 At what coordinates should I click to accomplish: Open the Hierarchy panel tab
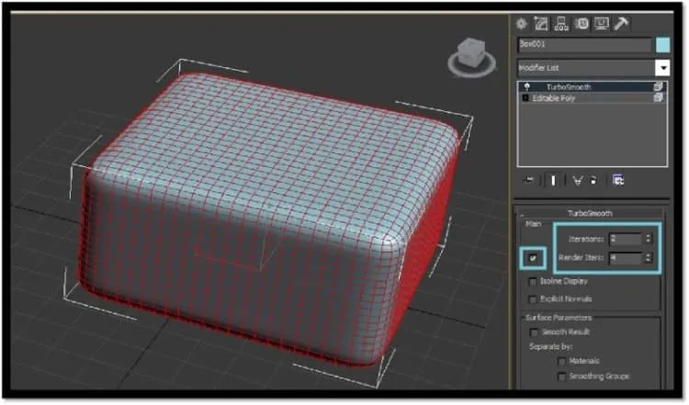coord(561,24)
